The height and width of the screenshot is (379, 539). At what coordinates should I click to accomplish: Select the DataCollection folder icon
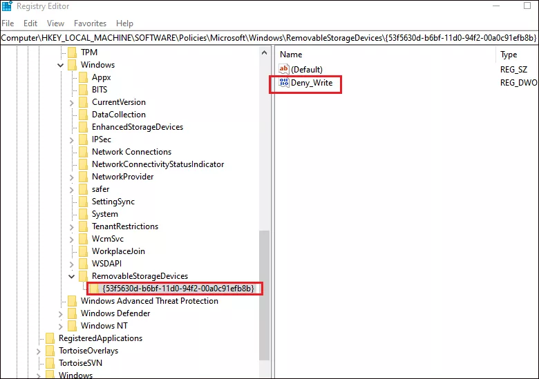(83, 115)
